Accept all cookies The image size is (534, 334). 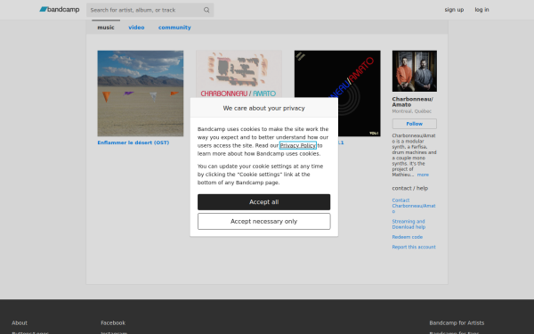[x=264, y=202]
